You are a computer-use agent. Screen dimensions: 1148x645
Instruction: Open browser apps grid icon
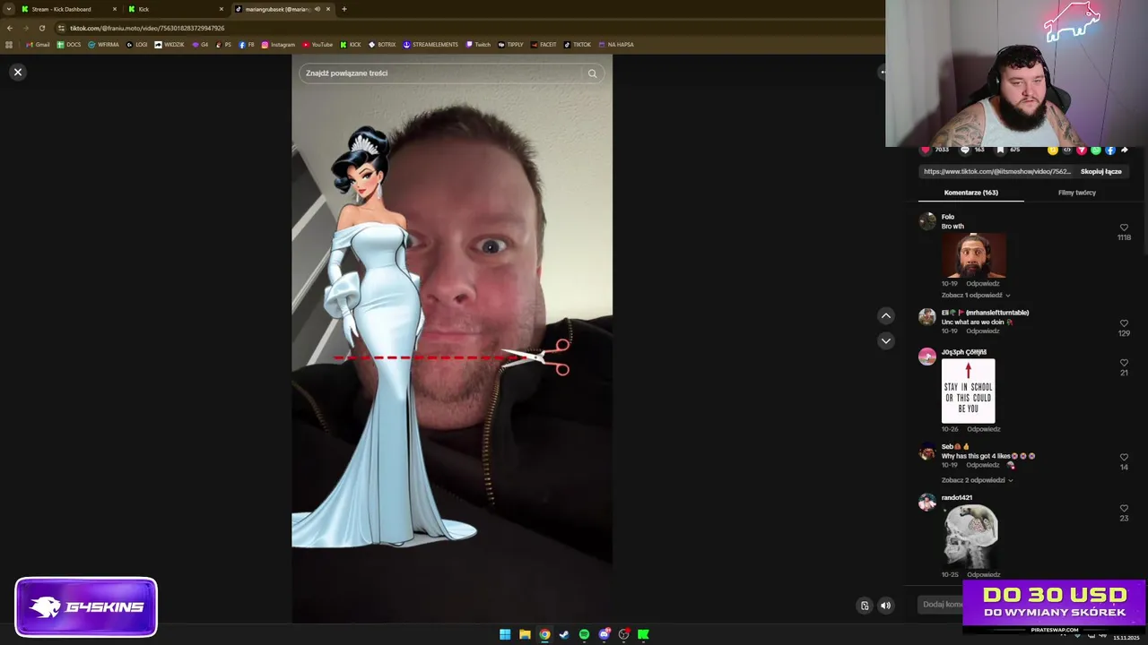pos(9,45)
